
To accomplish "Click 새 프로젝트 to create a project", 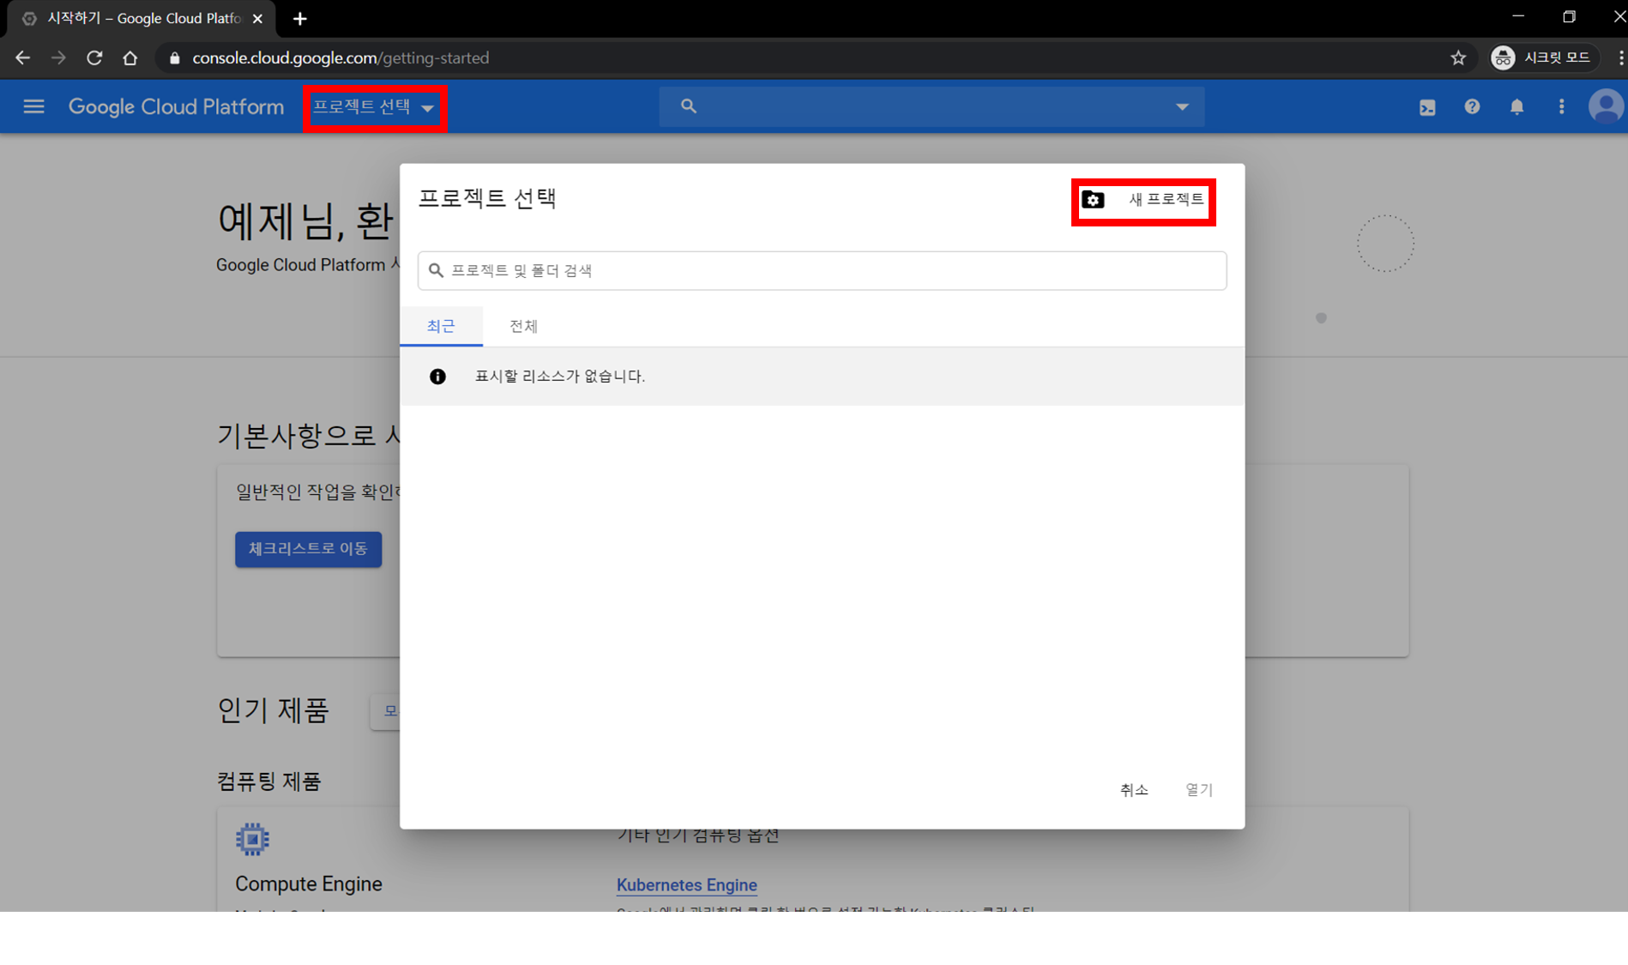I will (x=1143, y=200).
